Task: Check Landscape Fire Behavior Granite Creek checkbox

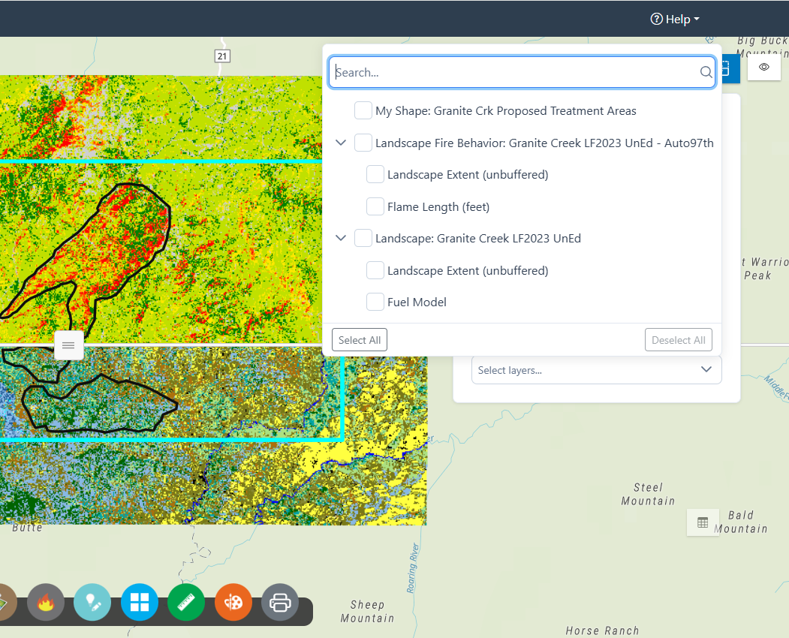Action: [x=363, y=143]
